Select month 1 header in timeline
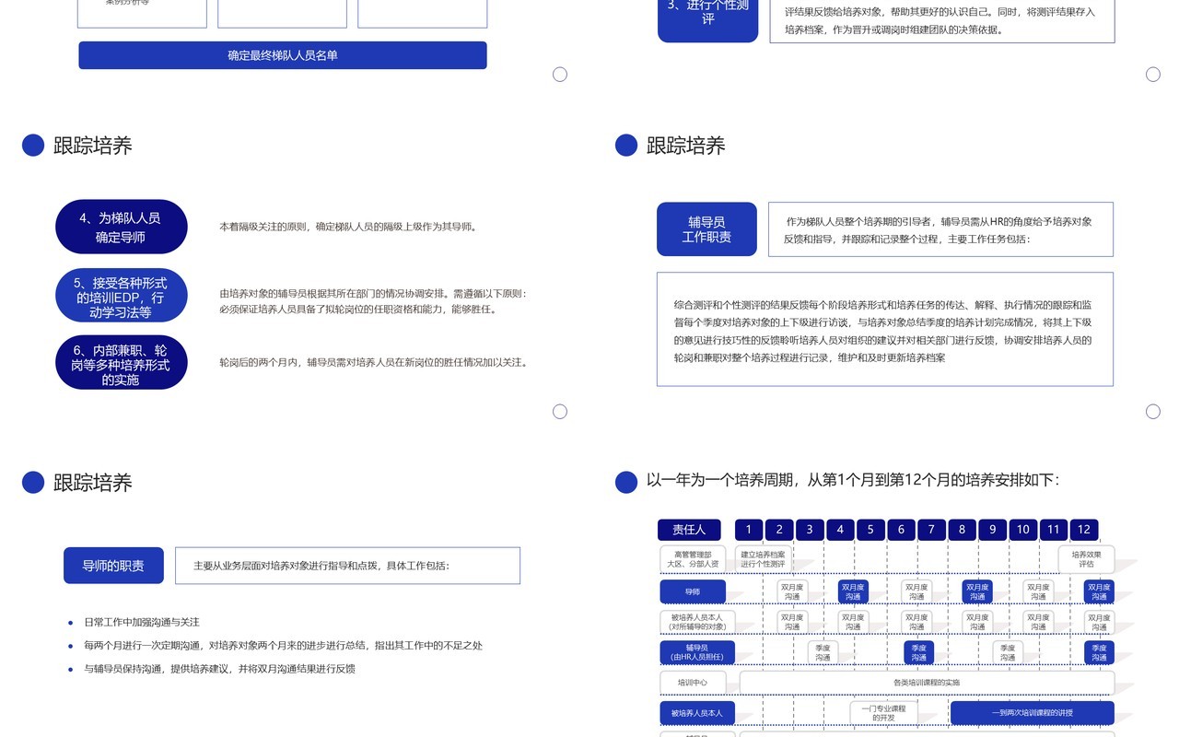Screen dimensions: 1179x737 click(x=749, y=530)
